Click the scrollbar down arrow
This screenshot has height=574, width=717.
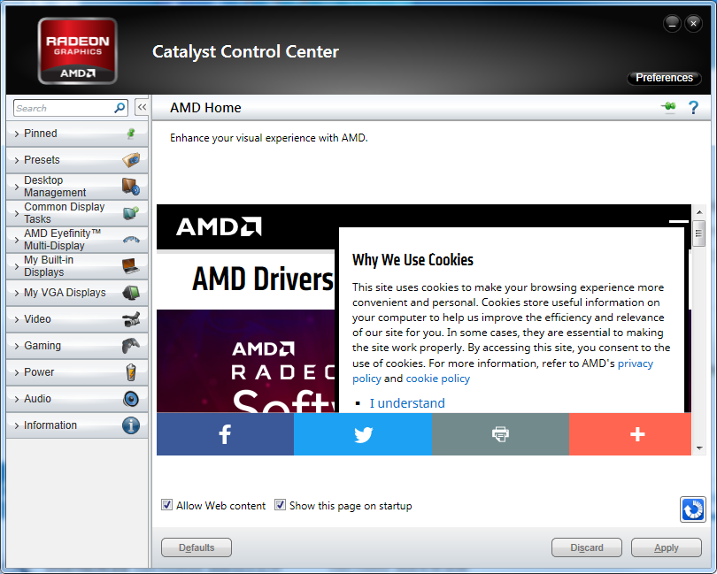click(x=699, y=448)
